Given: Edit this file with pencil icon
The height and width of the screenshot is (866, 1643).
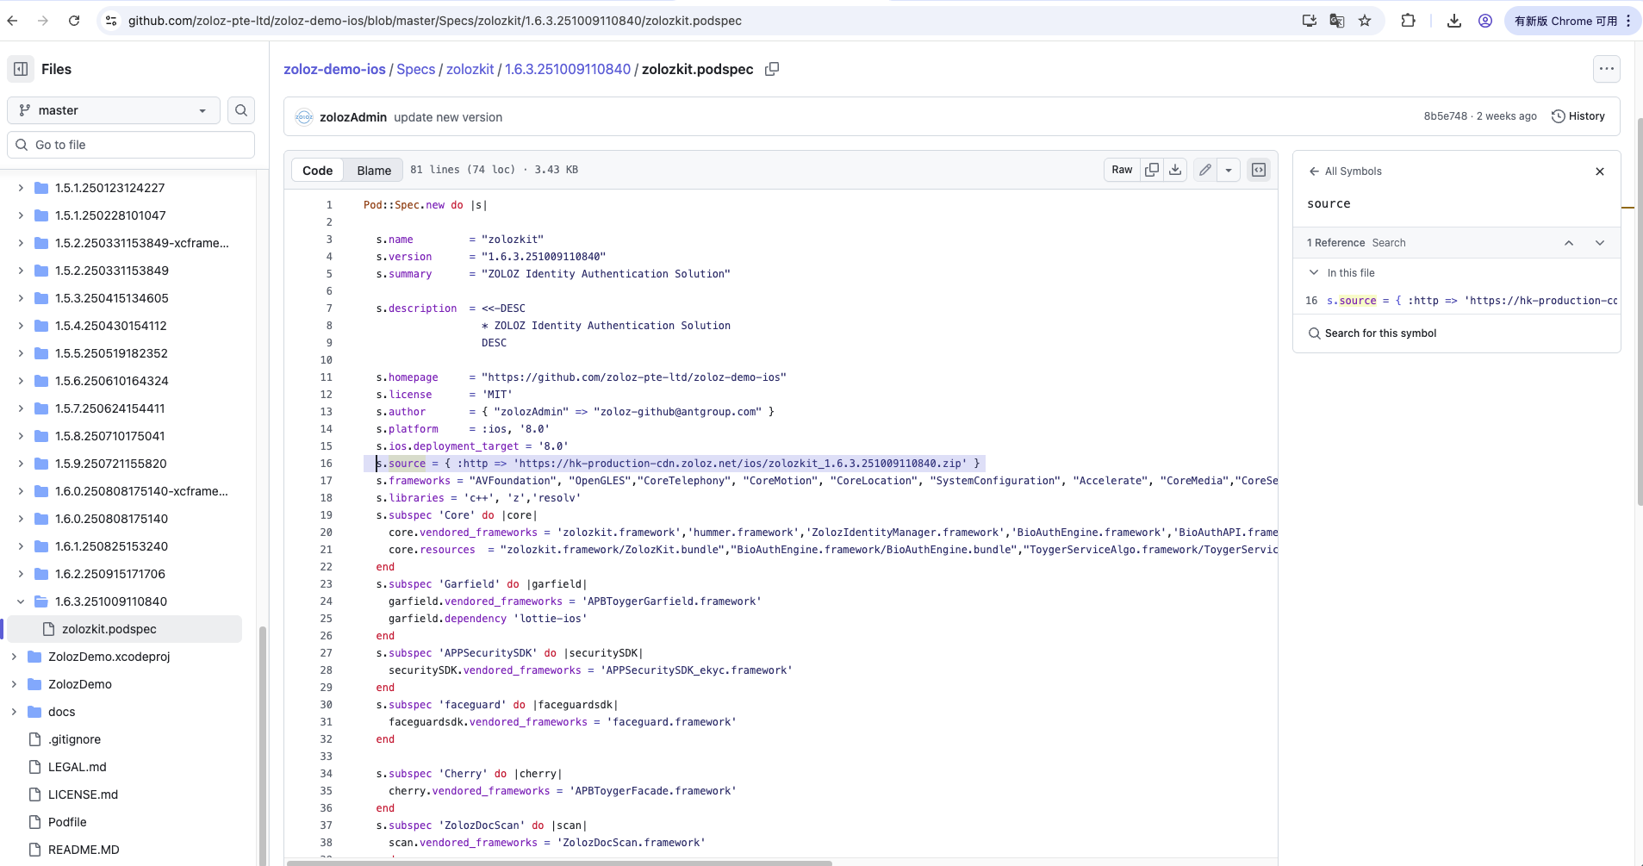Looking at the screenshot, I should click(x=1205, y=170).
